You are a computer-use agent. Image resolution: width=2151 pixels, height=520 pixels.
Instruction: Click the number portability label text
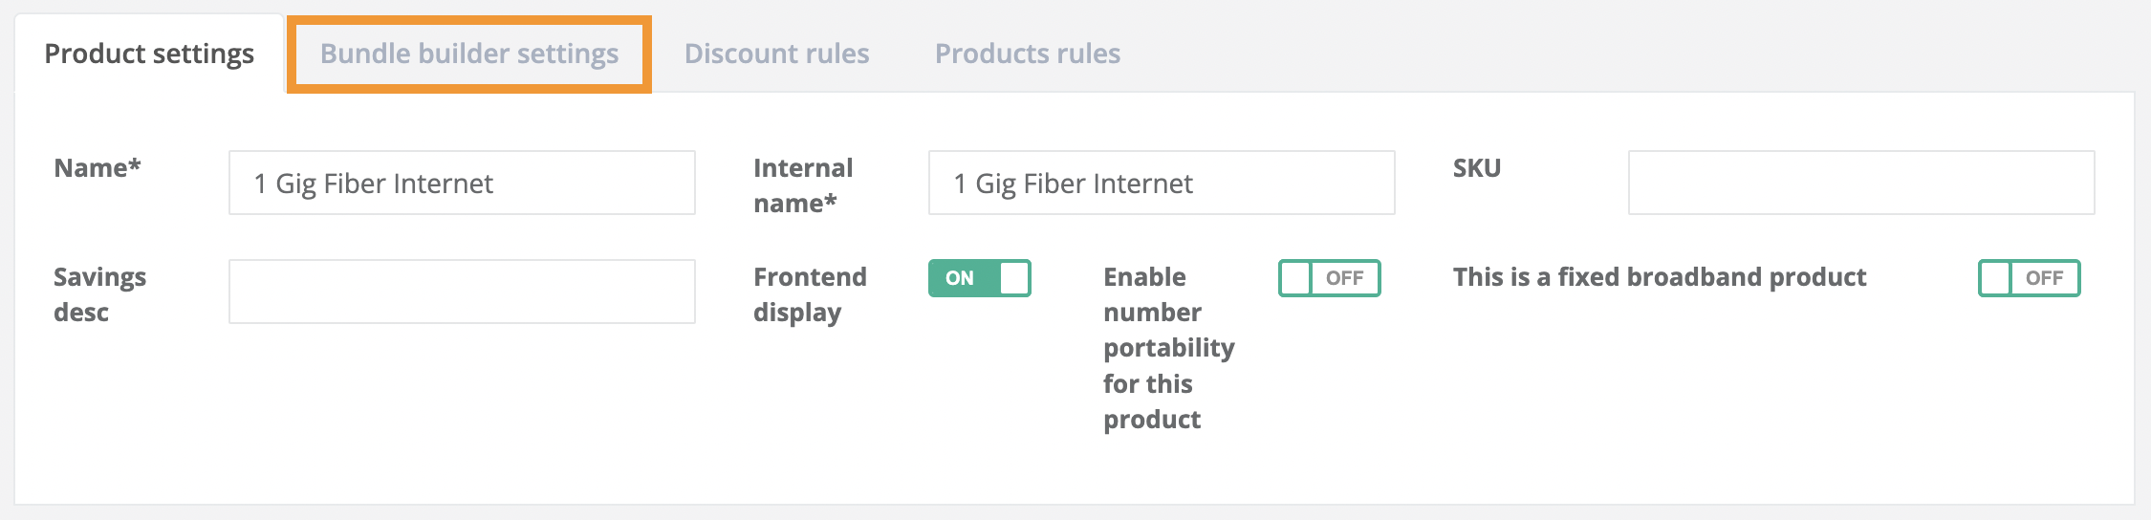coord(1168,348)
